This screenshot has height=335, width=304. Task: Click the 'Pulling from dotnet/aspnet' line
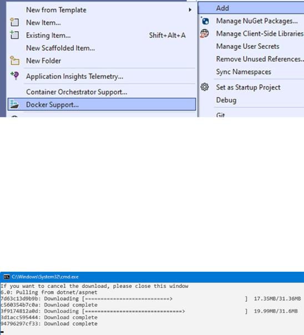pos(49,292)
